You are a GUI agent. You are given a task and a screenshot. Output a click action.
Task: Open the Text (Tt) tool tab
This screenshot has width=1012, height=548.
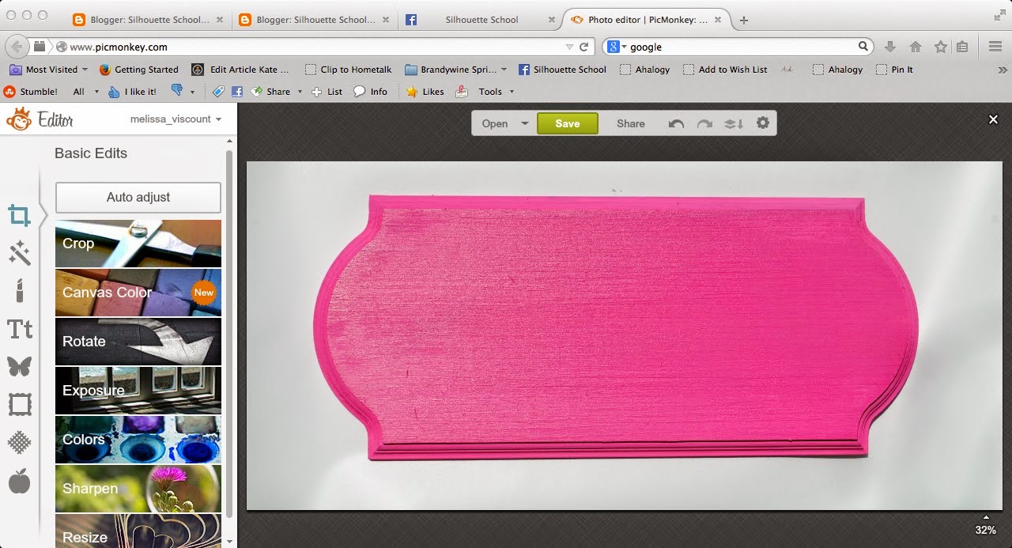19,329
